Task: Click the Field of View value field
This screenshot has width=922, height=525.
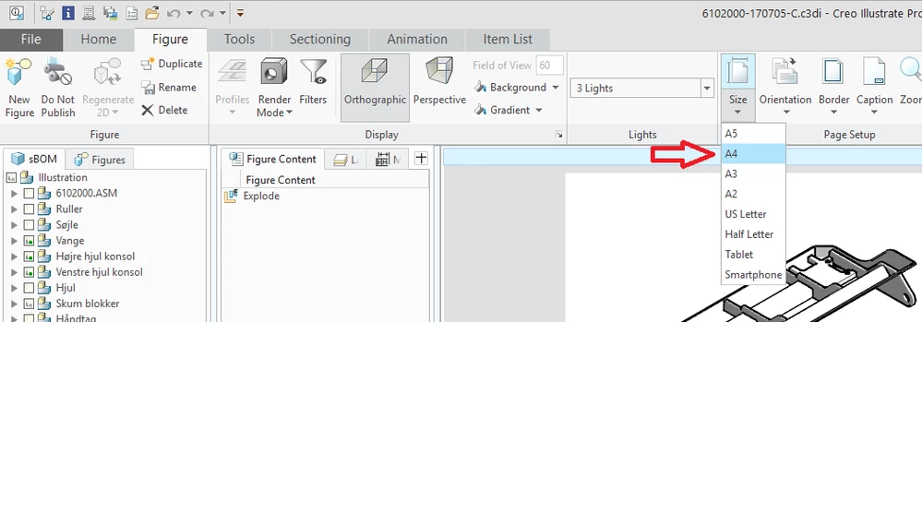Action: click(549, 66)
